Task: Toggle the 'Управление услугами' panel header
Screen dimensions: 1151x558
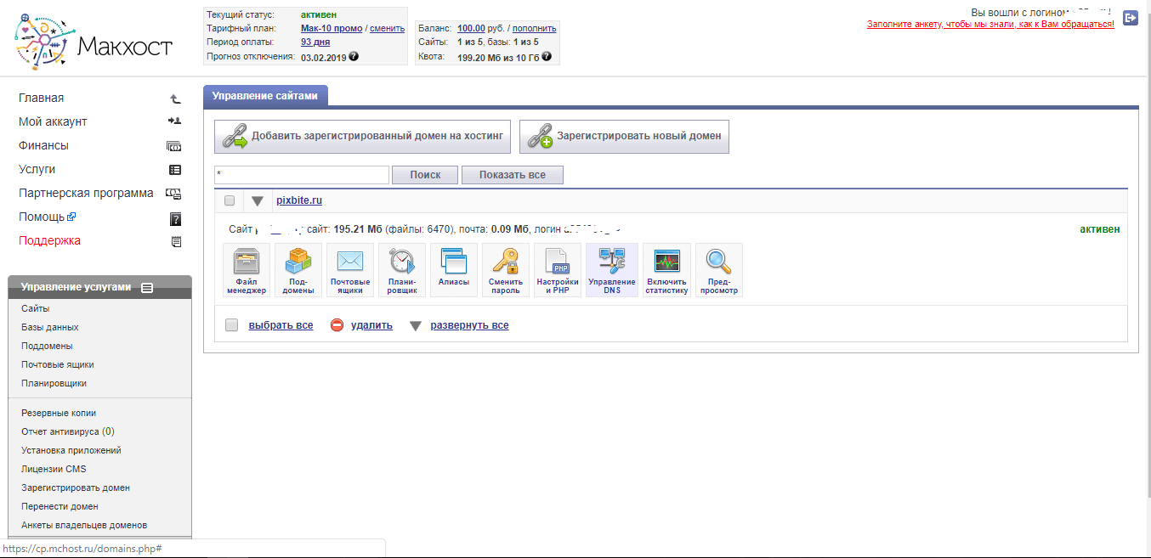Action: (99, 287)
